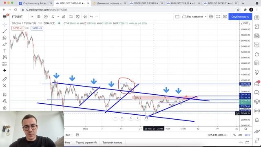261x147 pixels.
Task: Open indicator templates icon
Action: pos(71,16)
